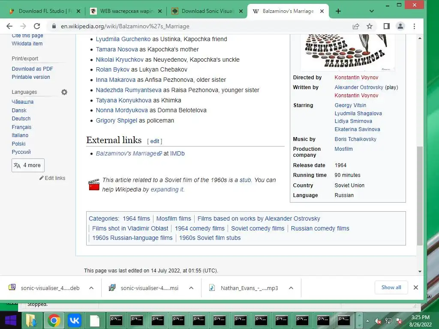Viewport: 439px width, 329px height.
Task: Click the address bar URL
Action: click(x=125, y=26)
